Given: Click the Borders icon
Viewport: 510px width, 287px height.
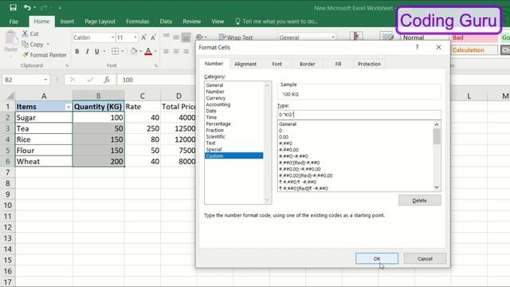Looking at the screenshot, I should [115, 51].
